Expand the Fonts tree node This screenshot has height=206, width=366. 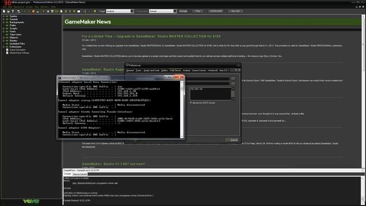point(3,31)
